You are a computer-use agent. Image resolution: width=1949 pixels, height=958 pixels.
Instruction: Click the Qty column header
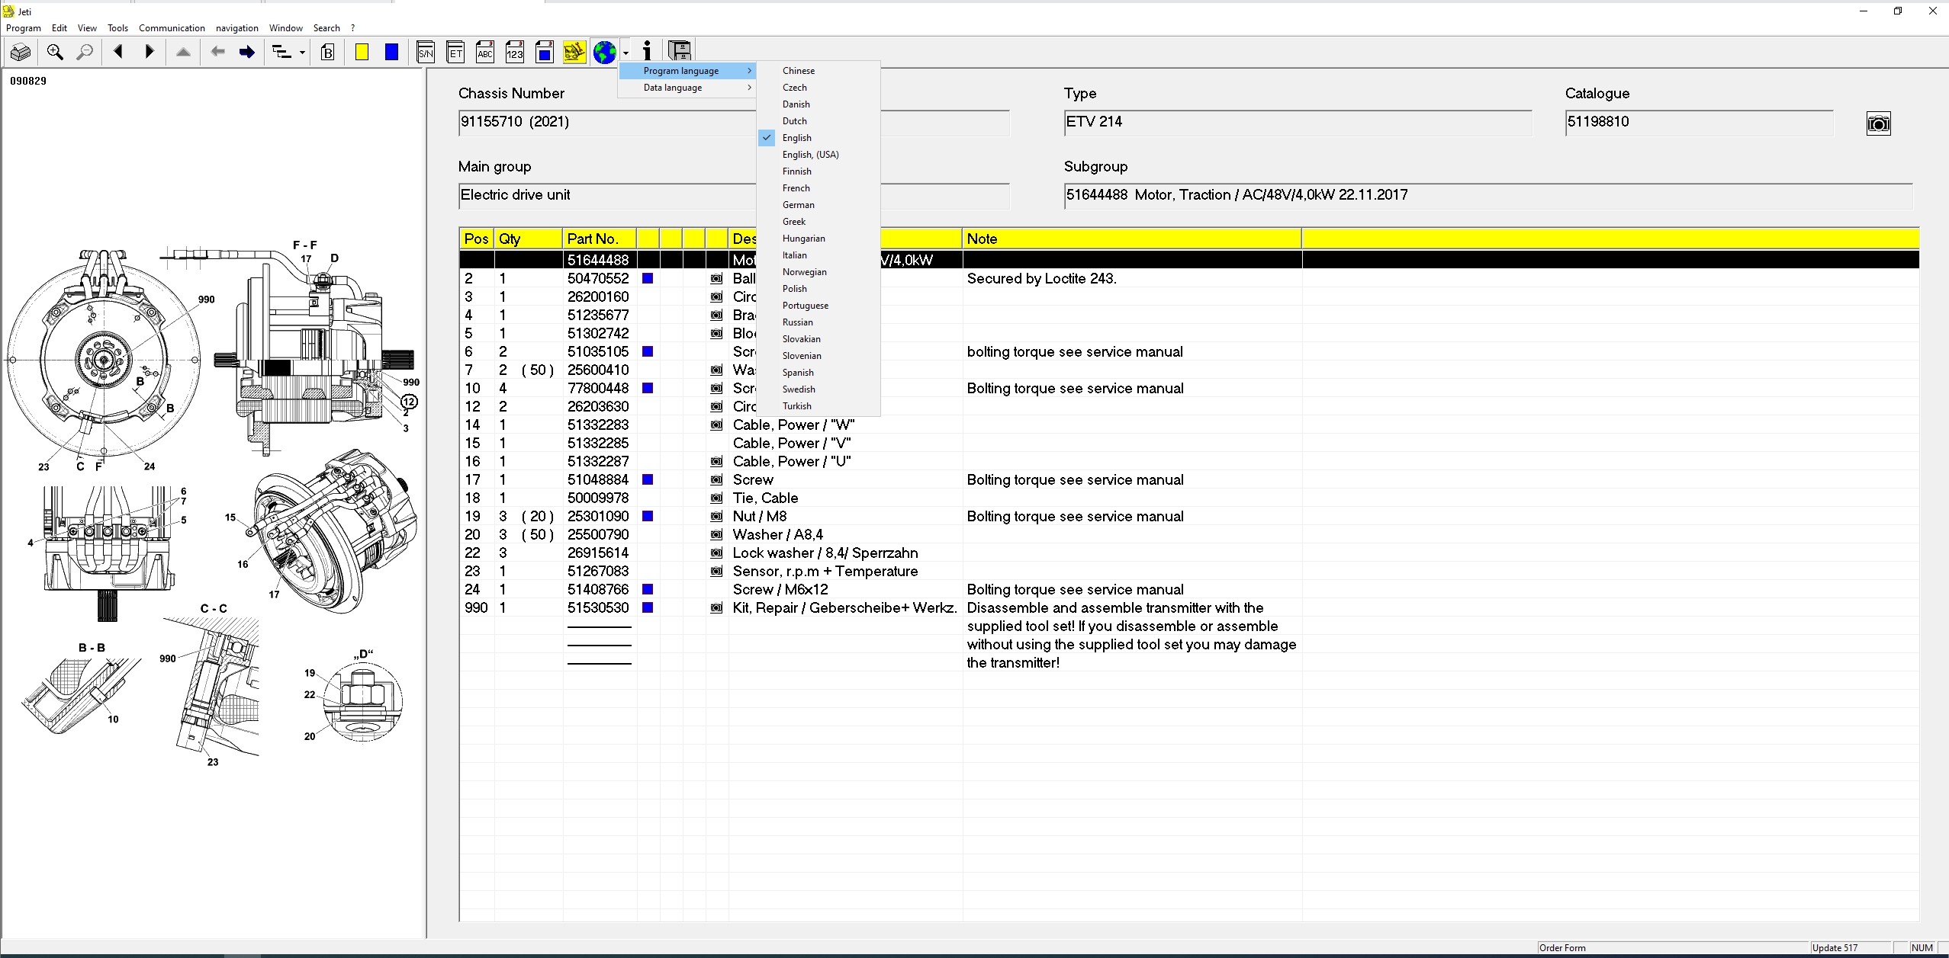tap(529, 239)
